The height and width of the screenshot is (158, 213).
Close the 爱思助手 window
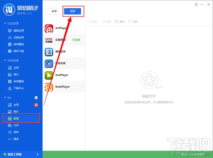[209, 5]
